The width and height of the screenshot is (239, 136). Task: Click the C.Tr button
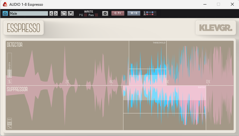[x=118, y=13]
